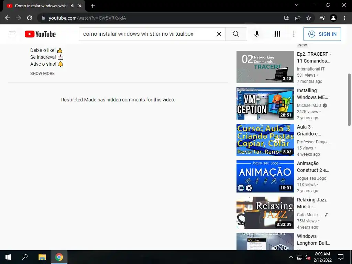Click the 'New' badge above TRACERT video
This screenshot has height=264, width=352.
302,45
